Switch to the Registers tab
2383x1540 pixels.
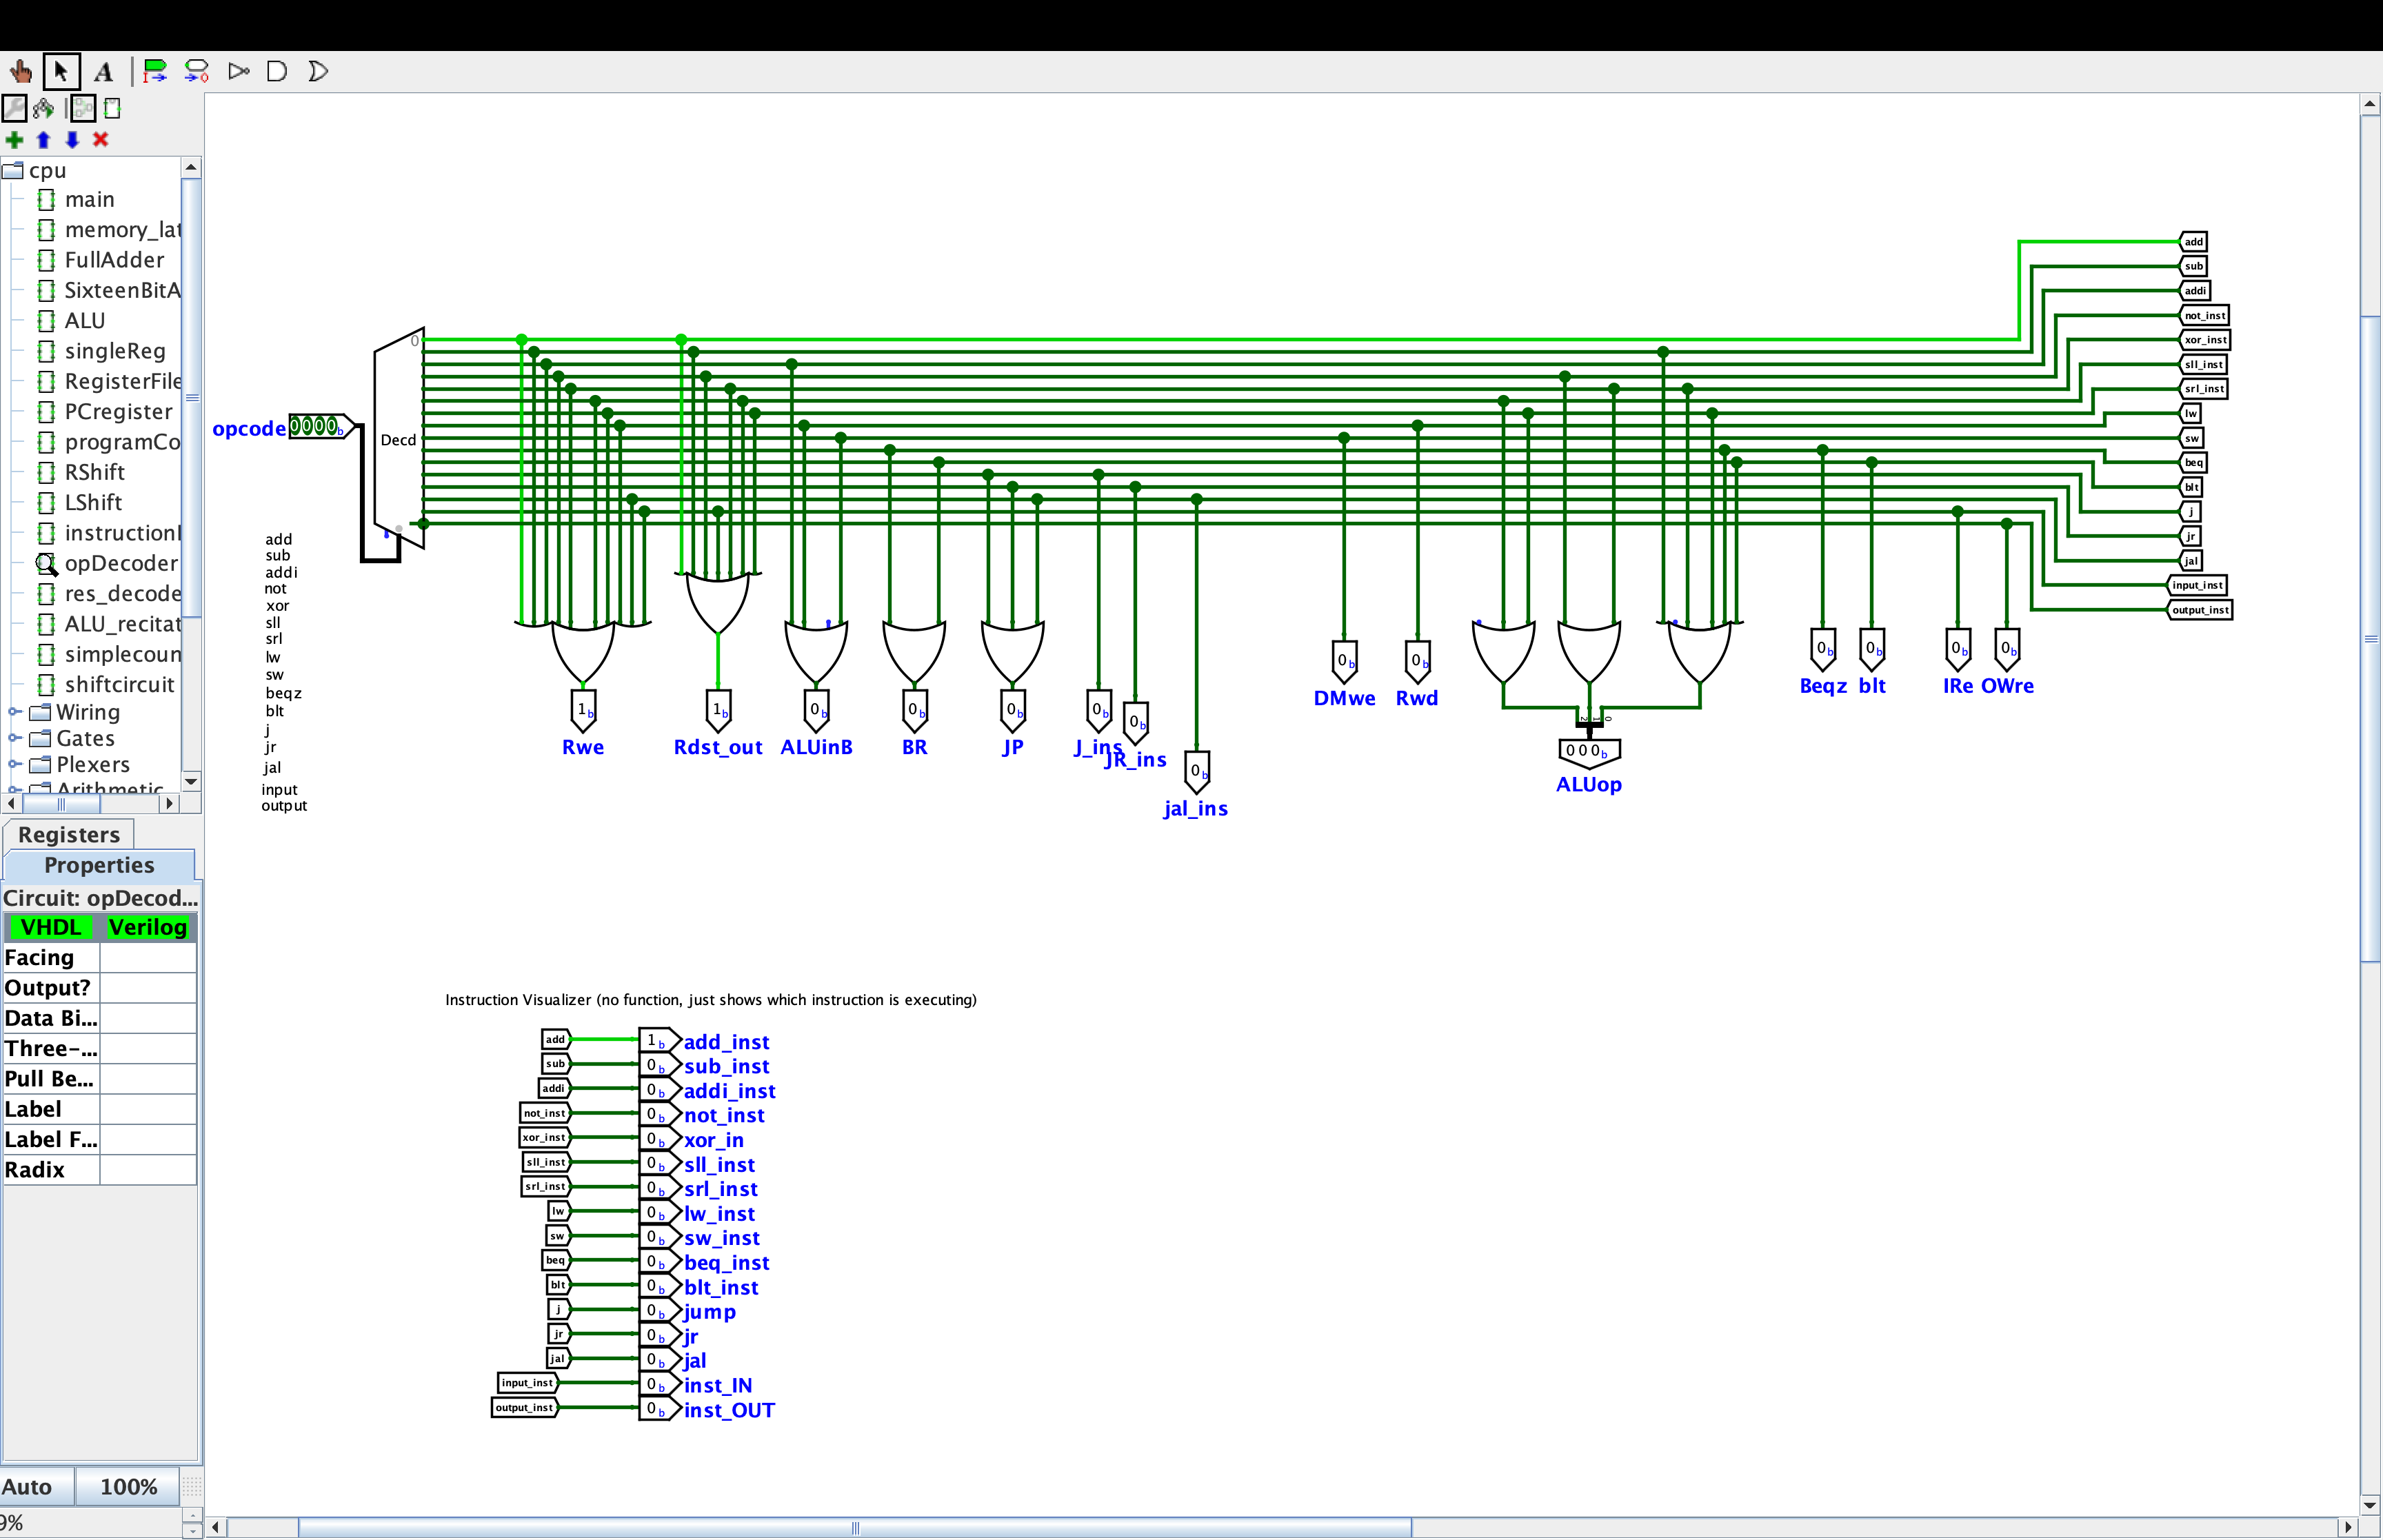pos(68,834)
